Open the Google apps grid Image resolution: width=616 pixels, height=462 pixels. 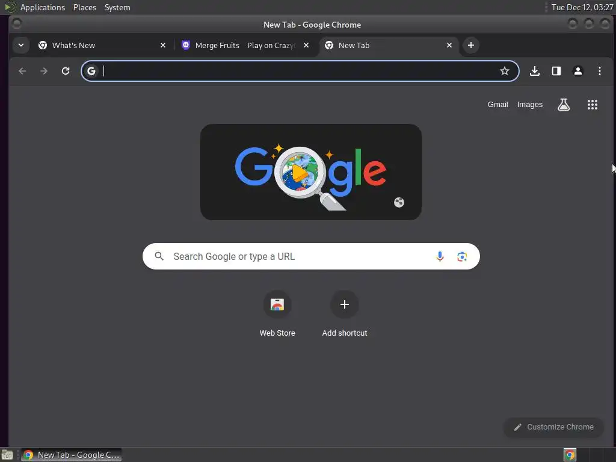tap(593, 105)
